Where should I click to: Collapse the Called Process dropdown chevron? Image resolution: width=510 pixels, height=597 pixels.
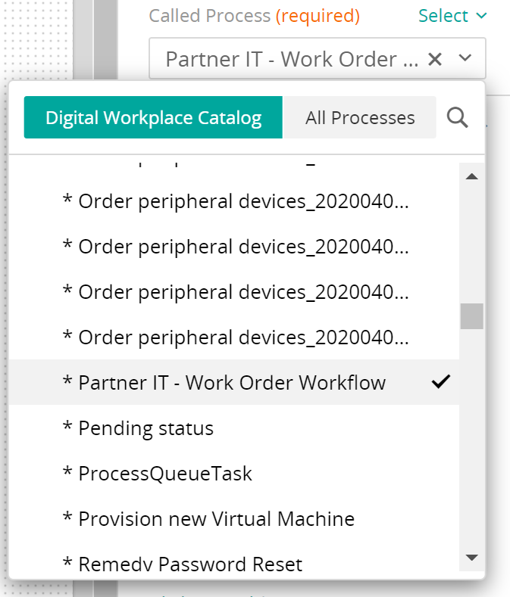tap(465, 59)
